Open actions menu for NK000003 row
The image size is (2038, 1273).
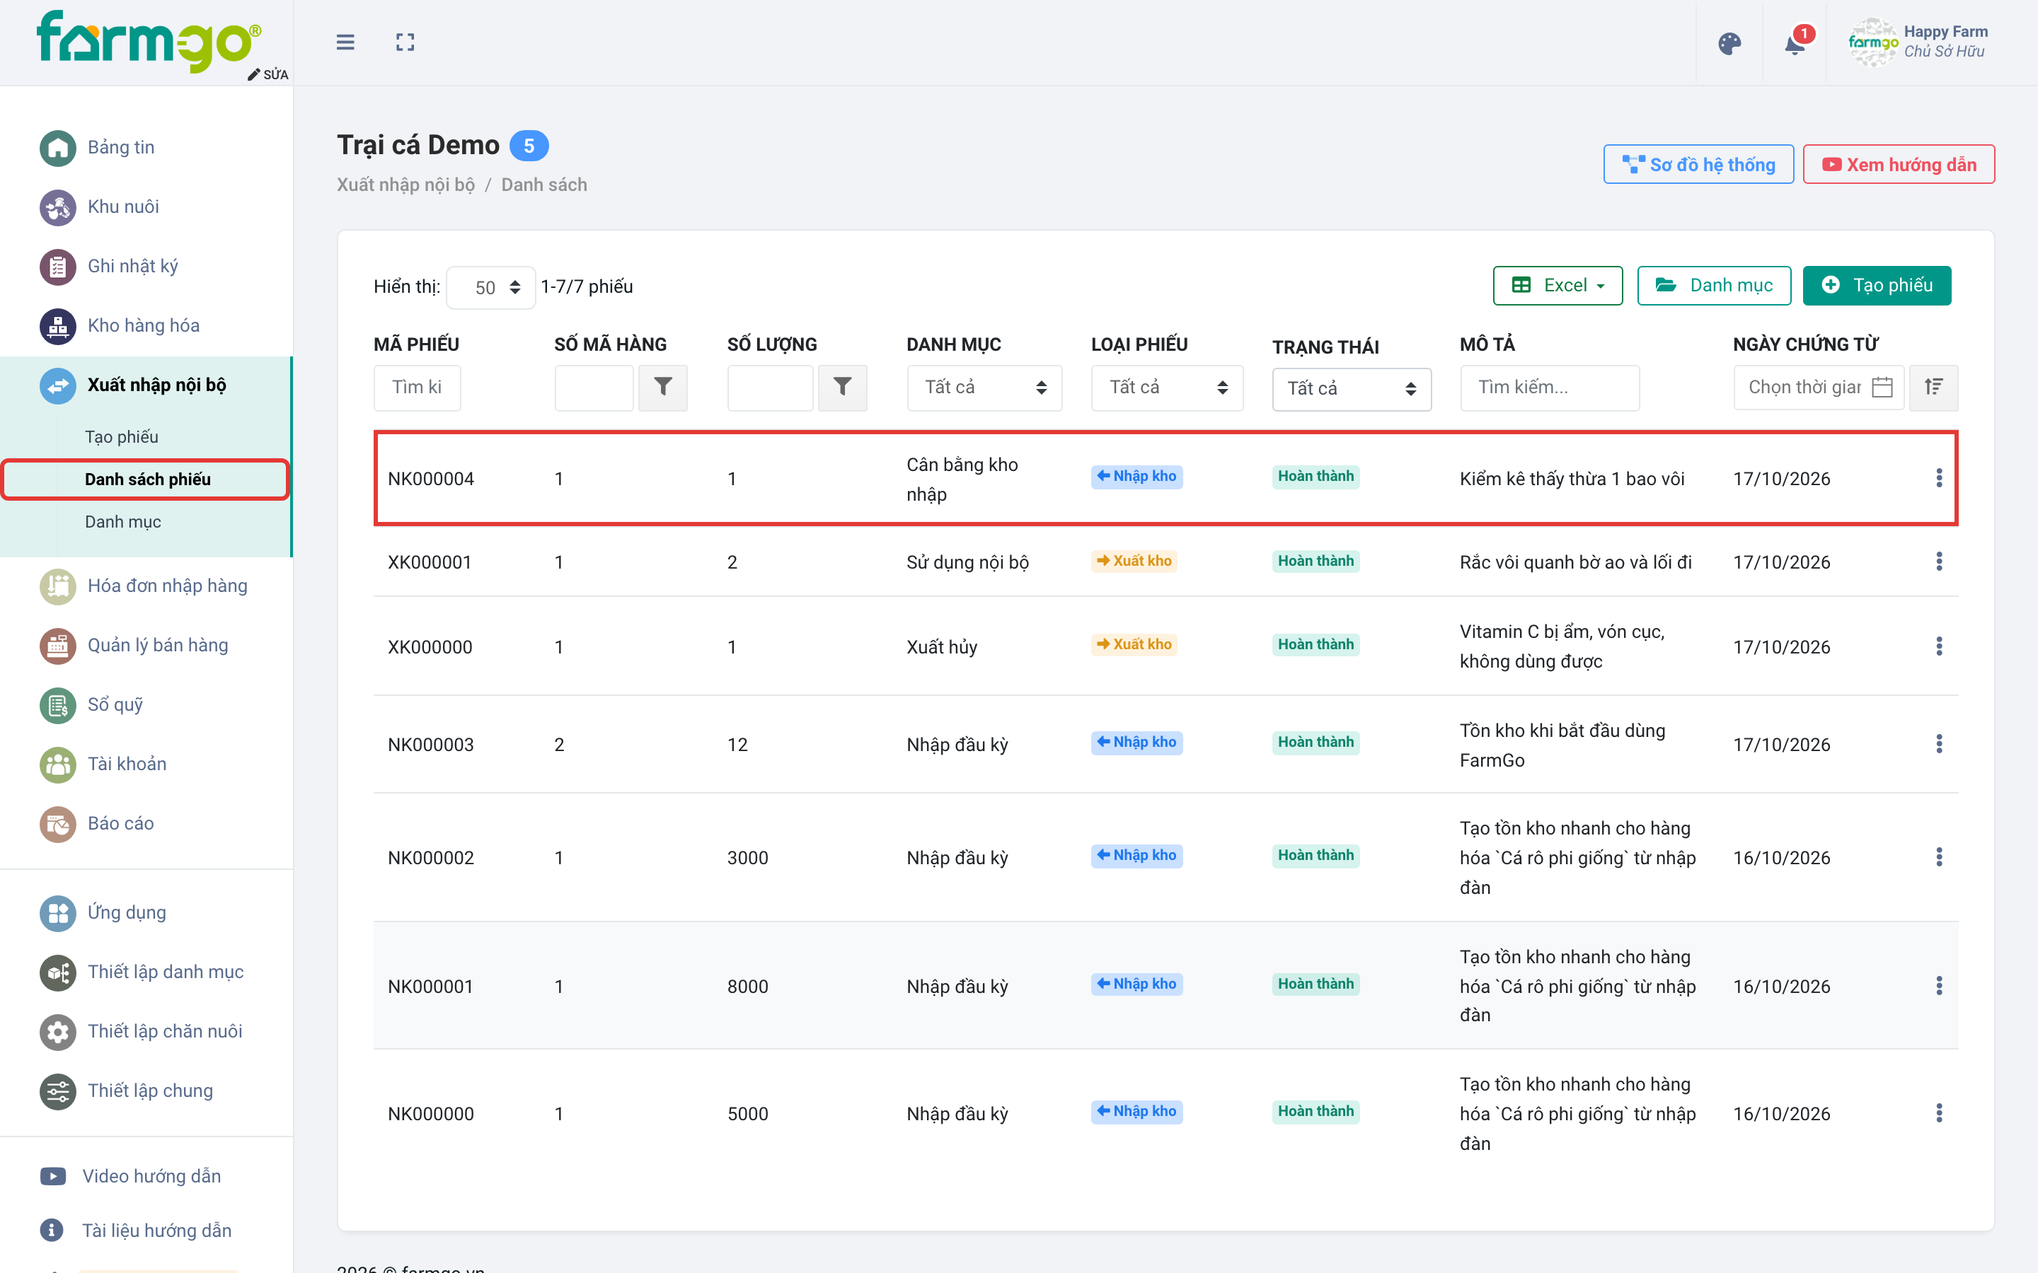tap(1940, 744)
